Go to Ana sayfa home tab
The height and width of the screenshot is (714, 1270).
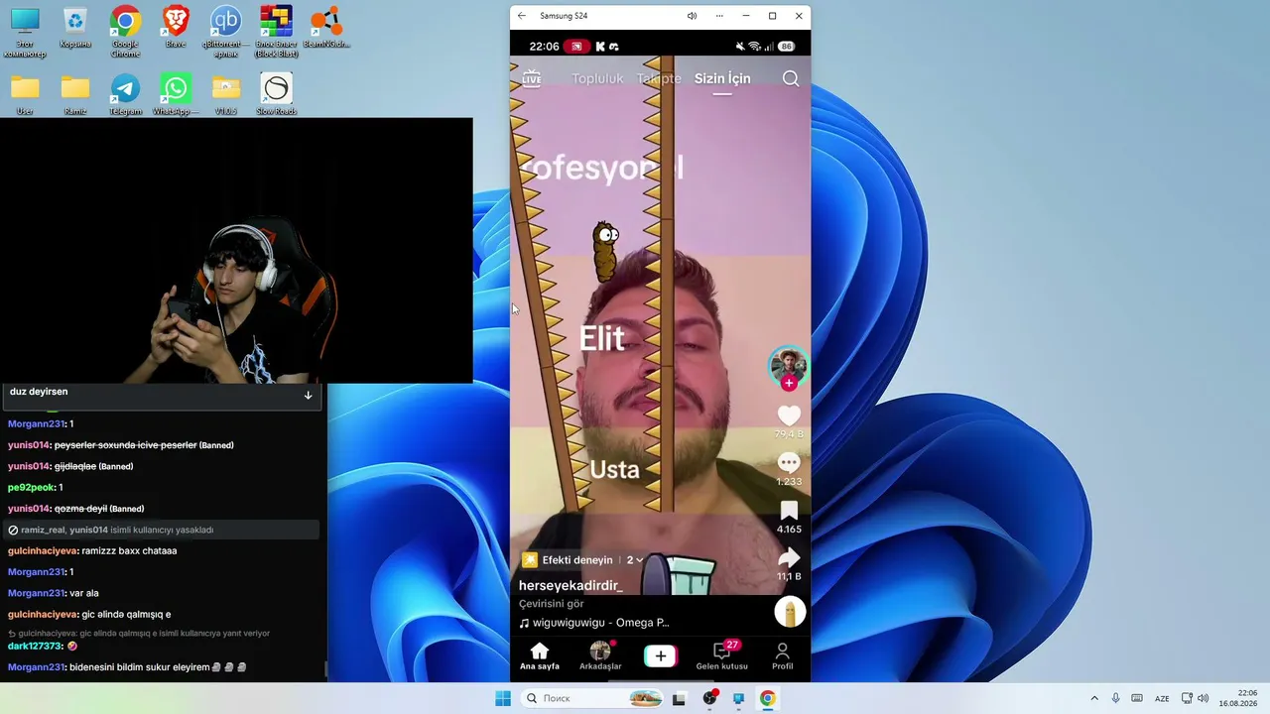pos(540,655)
